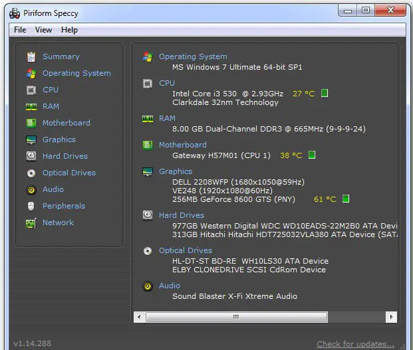Open Motherboard section from sidebar

[x=67, y=123]
